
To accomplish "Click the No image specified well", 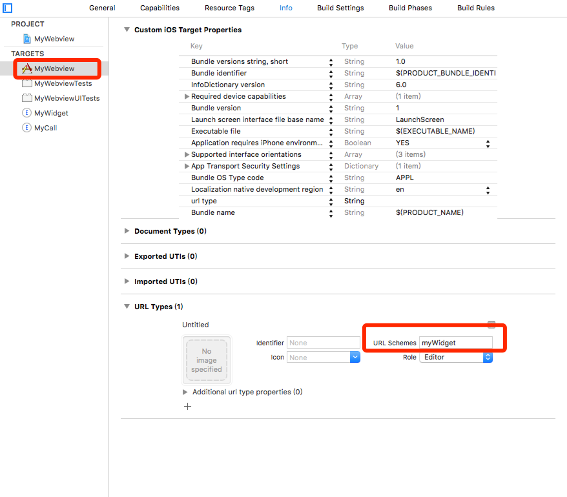I will (207, 360).
